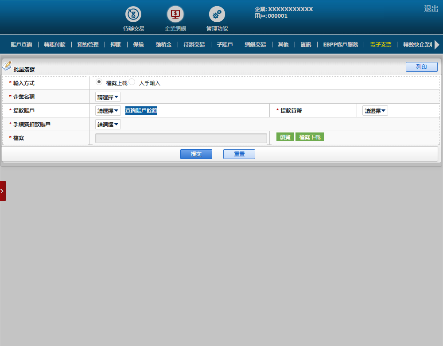443x346 pixels.
Task: Click the green 瀏覽 browse button
Action: pos(285,137)
